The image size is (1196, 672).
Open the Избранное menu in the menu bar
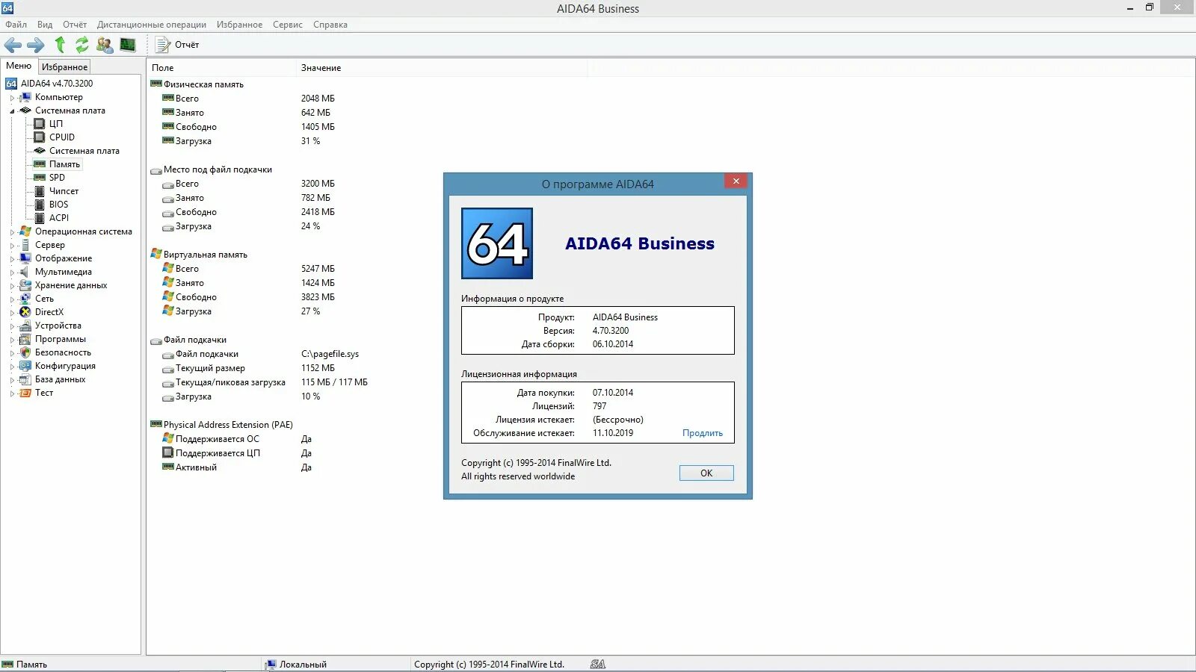coord(240,25)
